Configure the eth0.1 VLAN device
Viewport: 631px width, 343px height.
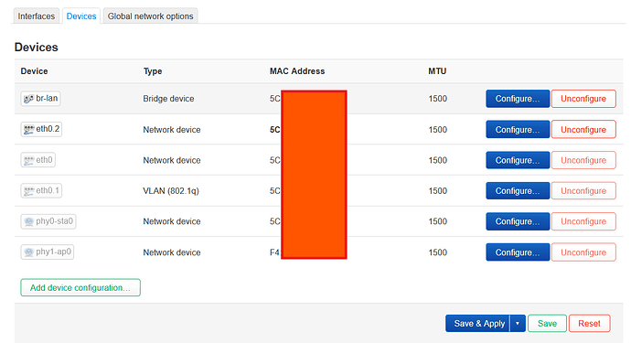click(518, 191)
